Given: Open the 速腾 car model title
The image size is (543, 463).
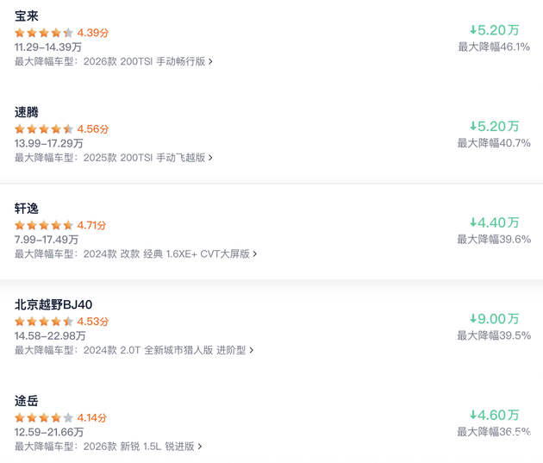Looking at the screenshot, I should pos(27,112).
